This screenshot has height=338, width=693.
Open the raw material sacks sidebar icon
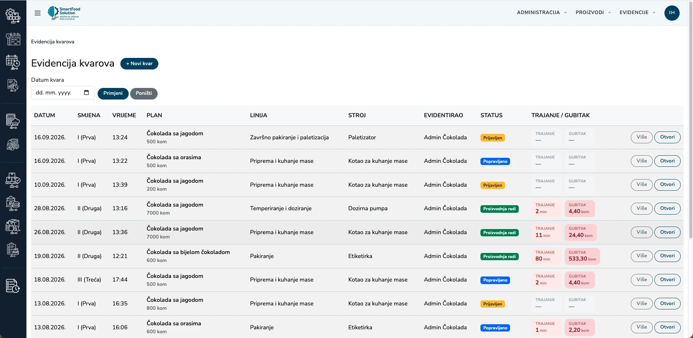pyautogui.click(x=13, y=203)
